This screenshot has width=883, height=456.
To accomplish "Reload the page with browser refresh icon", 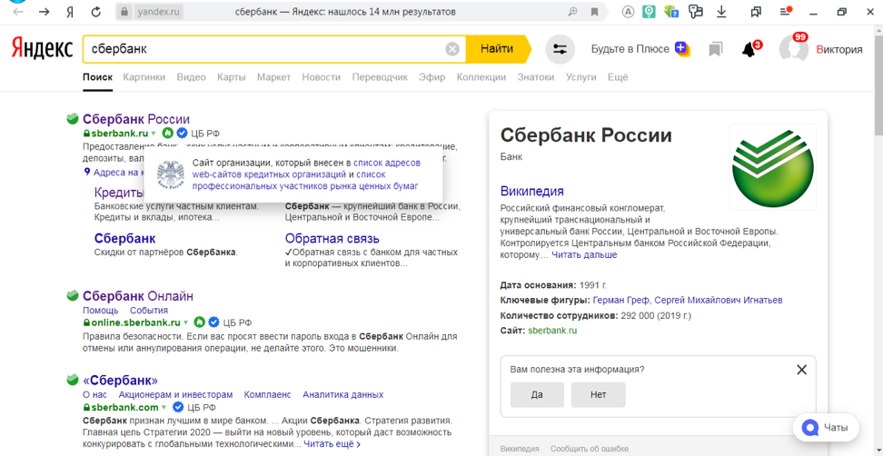I will click(x=96, y=12).
